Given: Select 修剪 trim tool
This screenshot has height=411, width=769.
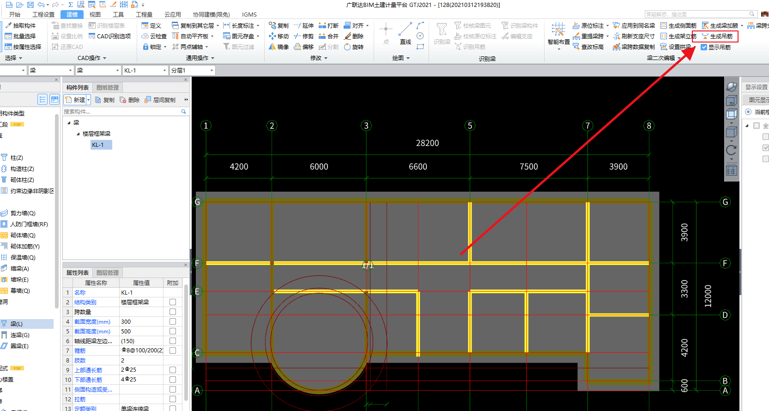Looking at the screenshot, I should [x=304, y=36].
